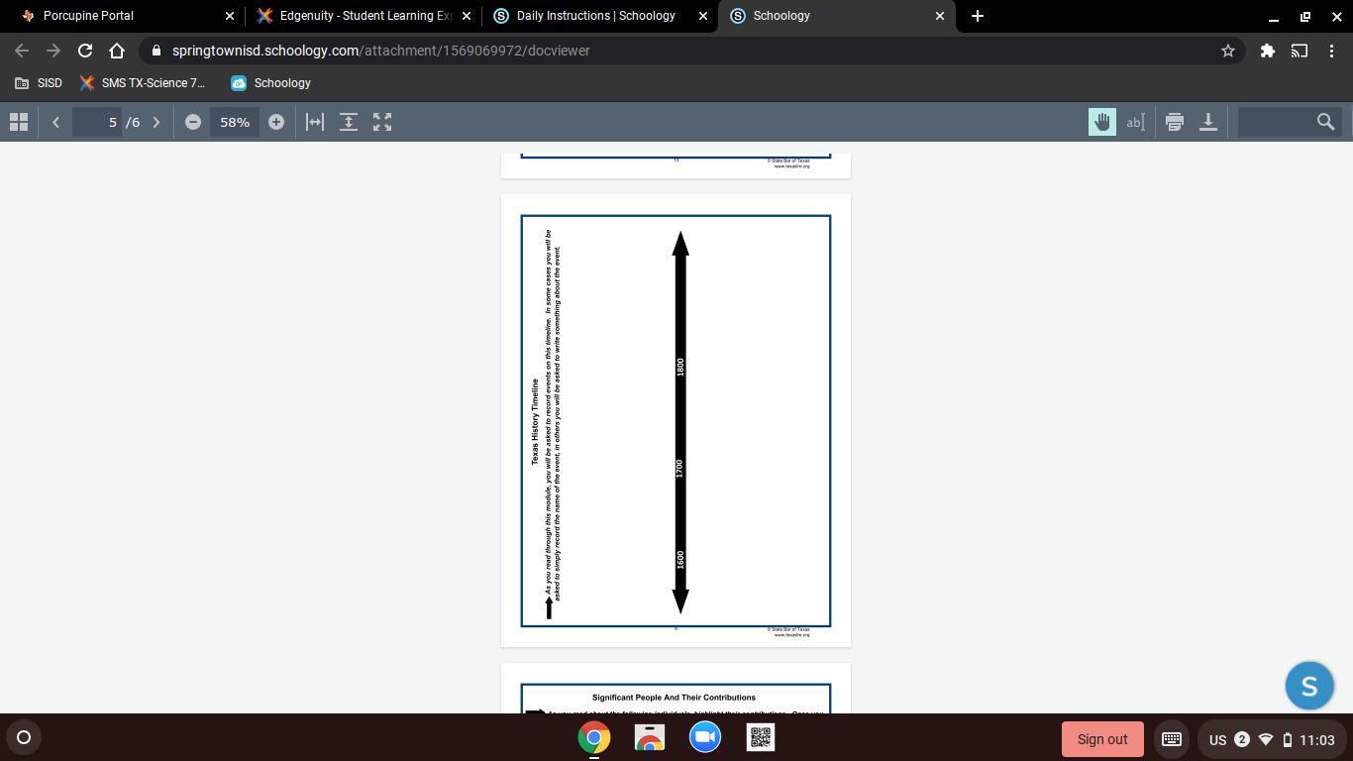Viewport: 1353px width, 761px height.
Task: Launch Zoom from the shelf
Action: [705, 737]
